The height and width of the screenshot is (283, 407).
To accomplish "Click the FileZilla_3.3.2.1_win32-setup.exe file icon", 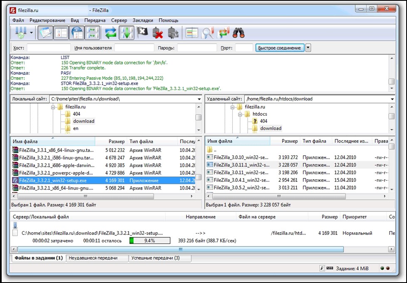I will pos(15,181).
